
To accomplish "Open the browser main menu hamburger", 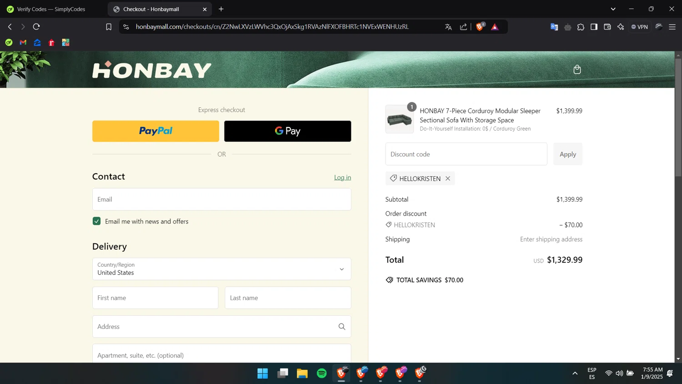I will [x=672, y=27].
